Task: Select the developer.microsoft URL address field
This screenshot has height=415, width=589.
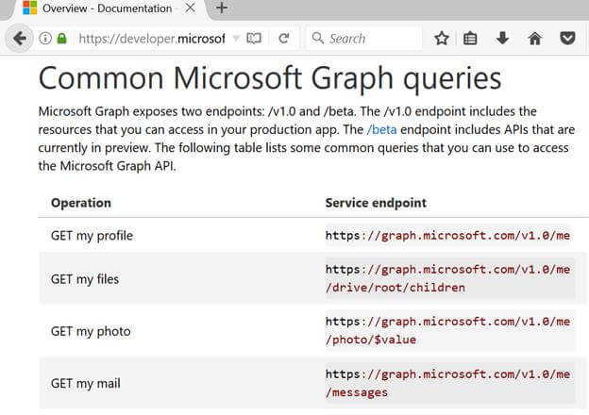Action: 152,39
